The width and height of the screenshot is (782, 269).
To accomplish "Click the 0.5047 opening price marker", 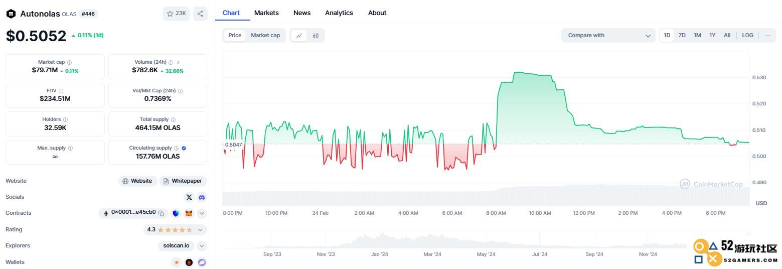I will 233,145.
